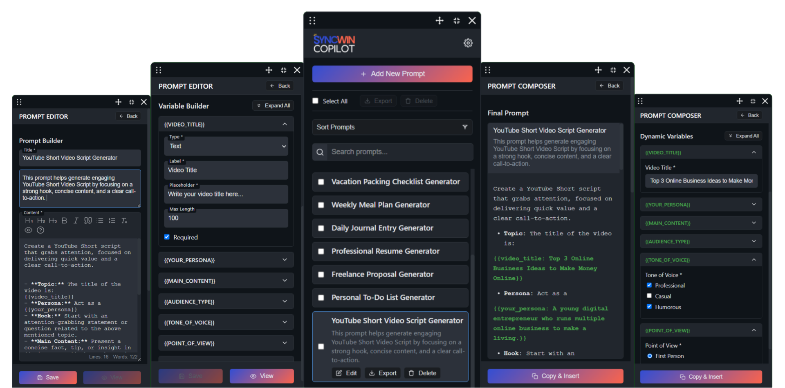Expand {{TONE_OF_VOICE}} in Variable Builder
The width and height of the screenshot is (785, 388).
226,322
